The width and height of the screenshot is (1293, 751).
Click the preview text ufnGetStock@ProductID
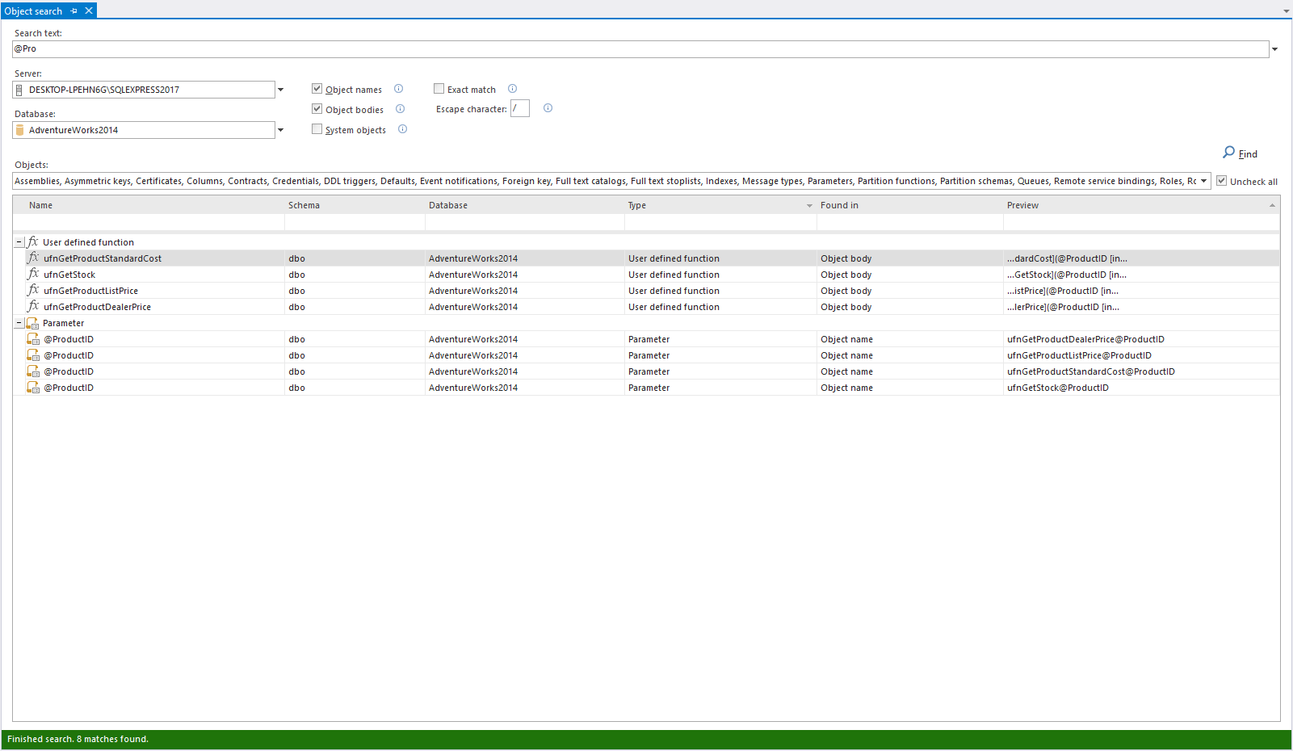(1058, 388)
